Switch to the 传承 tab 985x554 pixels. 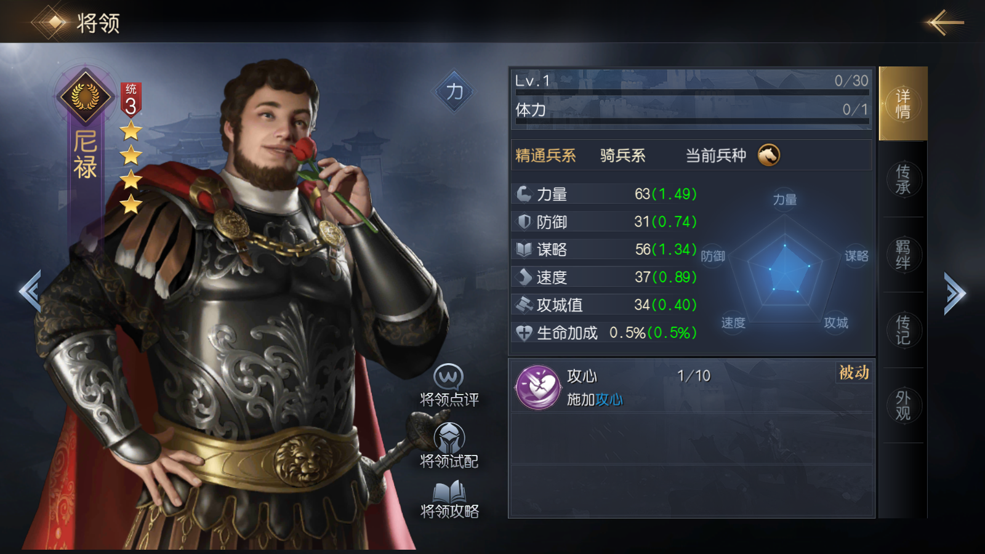pos(903,179)
